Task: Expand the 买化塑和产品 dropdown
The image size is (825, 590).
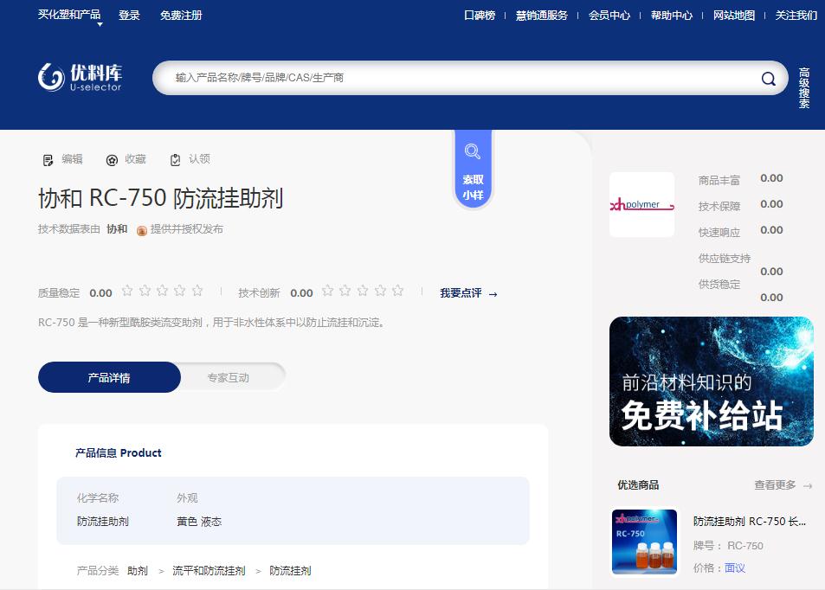Action: (x=69, y=16)
